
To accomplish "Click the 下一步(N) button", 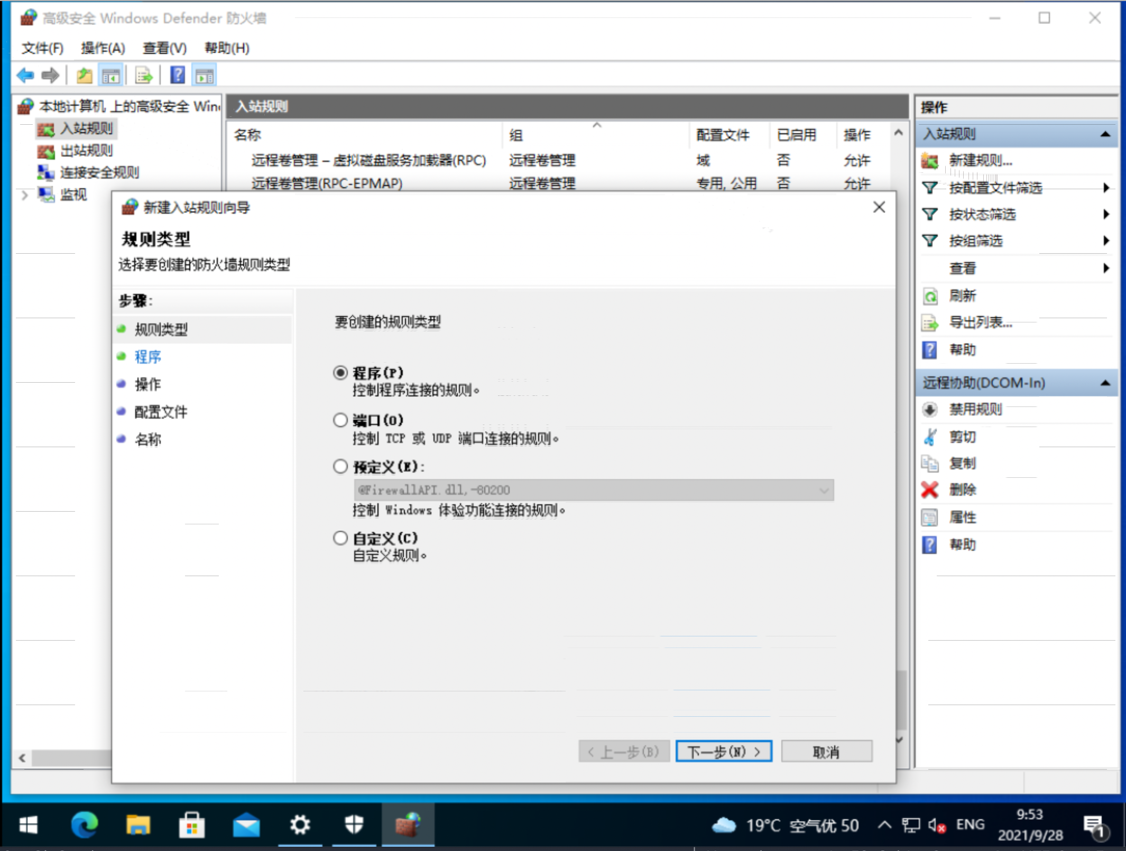I will [723, 751].
